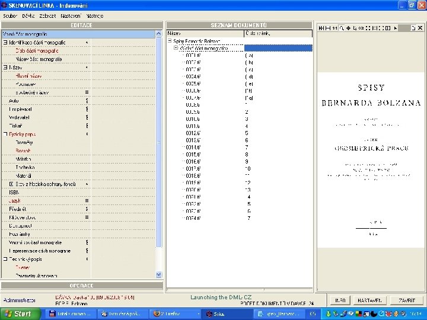Expand Stav z hlediska ochrany fondů
This screenshot has height=320, width=427.
click(11, 184)
